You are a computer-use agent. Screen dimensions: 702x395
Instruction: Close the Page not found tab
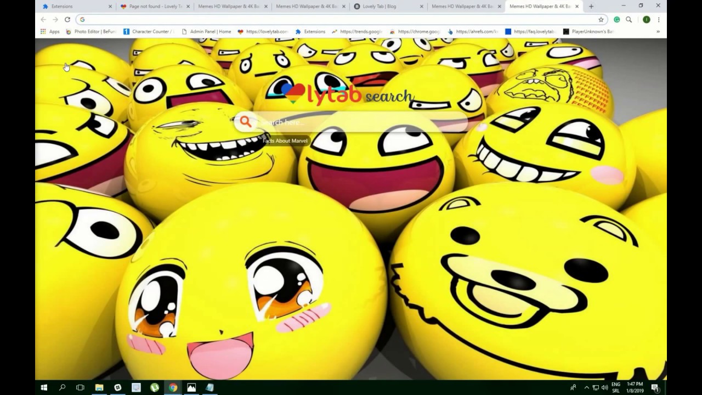click(x=188, y=7)
